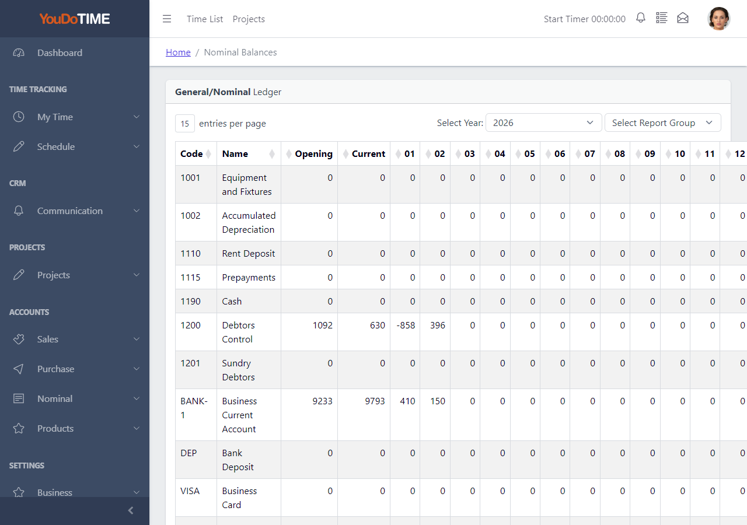Click the Equipment and Fixtures name cell

point(249,184)
